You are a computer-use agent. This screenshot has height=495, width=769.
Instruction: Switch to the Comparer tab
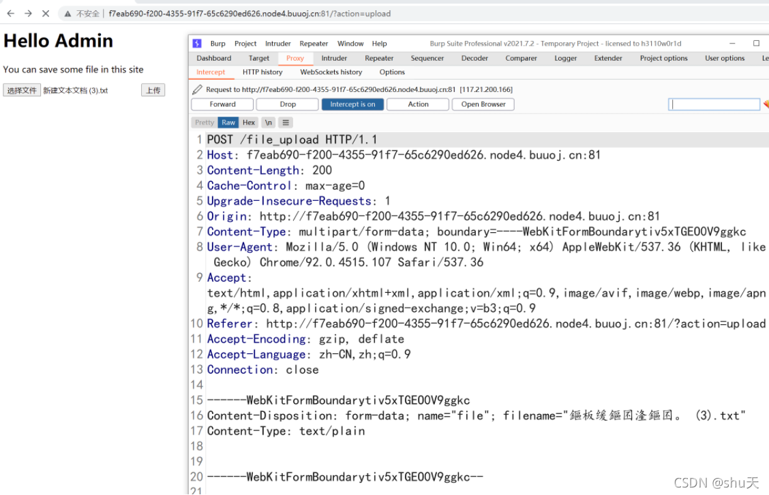[522, 59]
